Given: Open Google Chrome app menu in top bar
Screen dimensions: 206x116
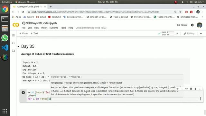Looking at the screenshot, I should point(26,2).
